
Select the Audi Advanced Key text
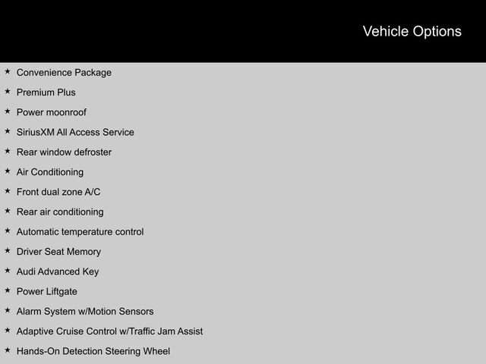pos(58,271)
